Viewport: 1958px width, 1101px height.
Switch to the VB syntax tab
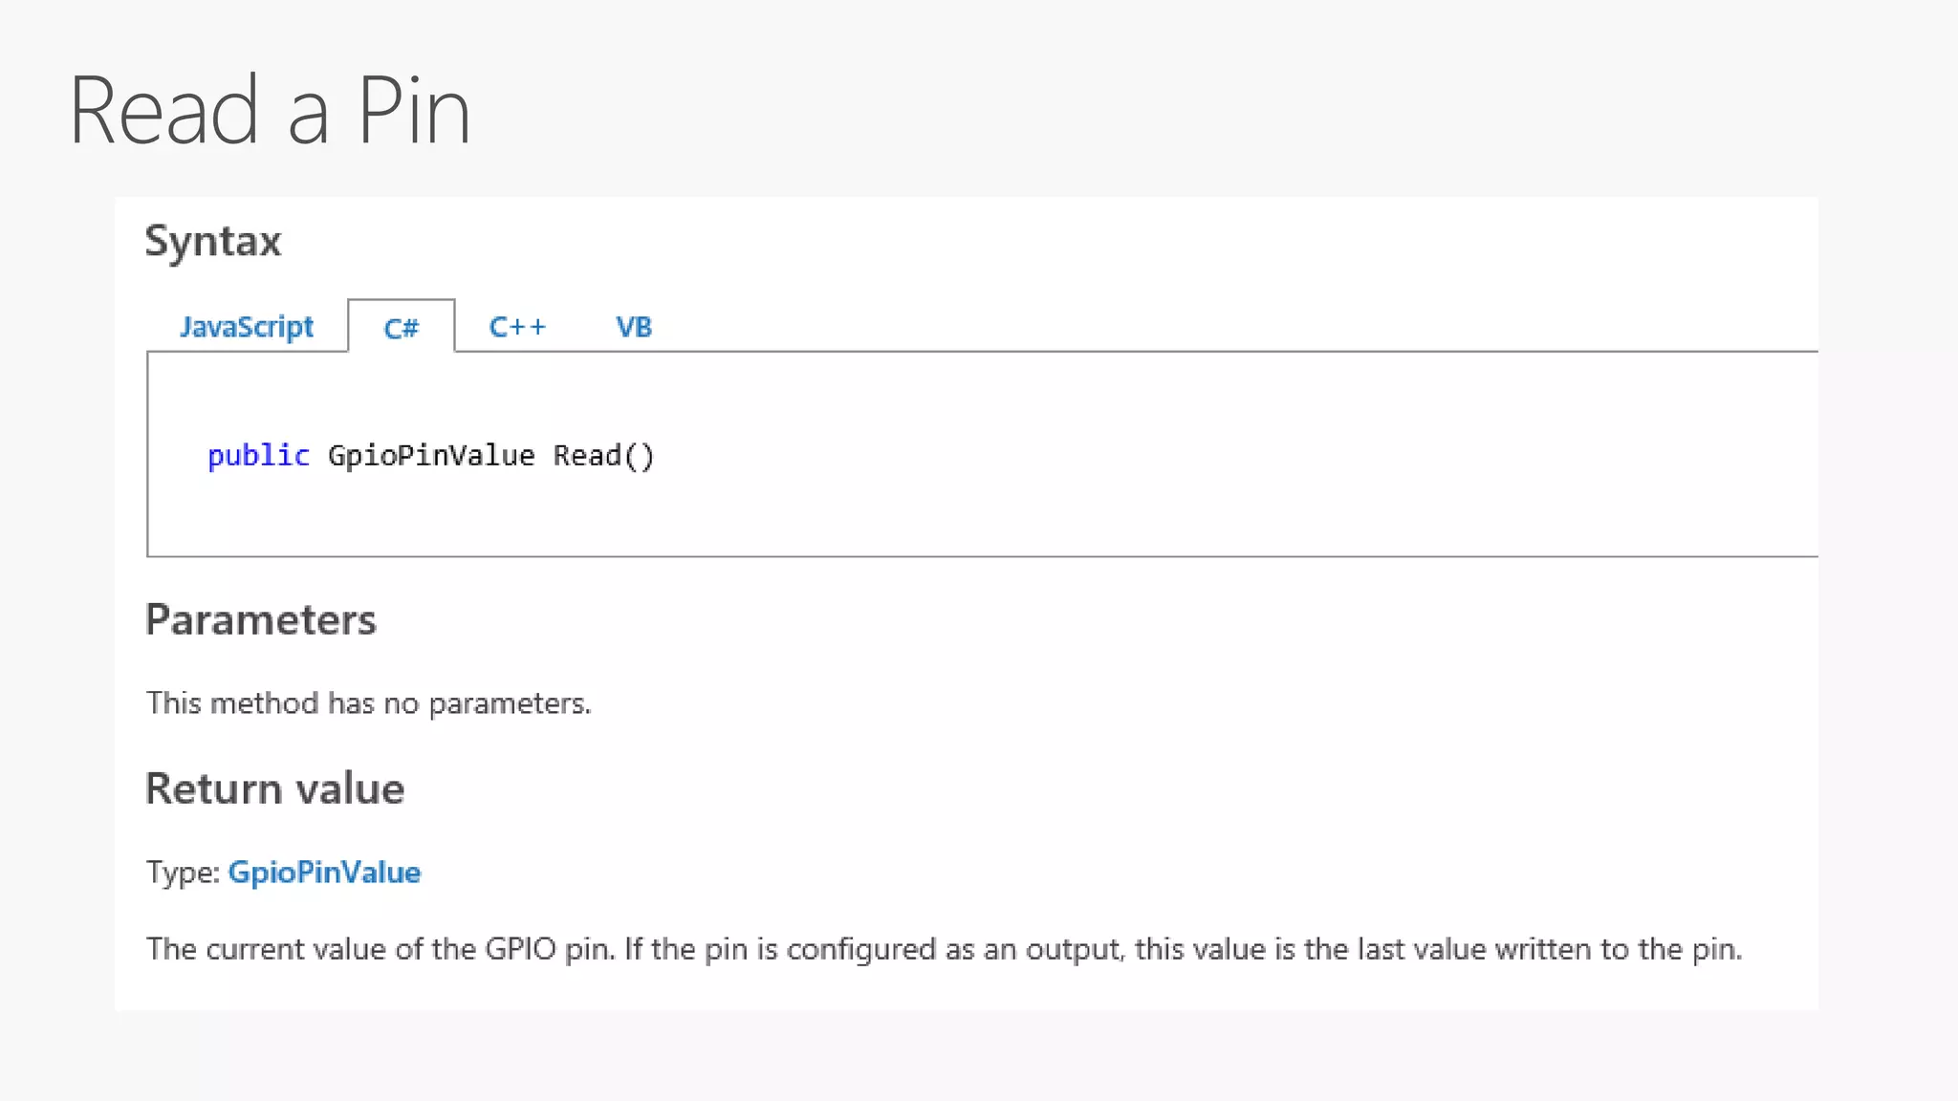click(x=633, y=327)
